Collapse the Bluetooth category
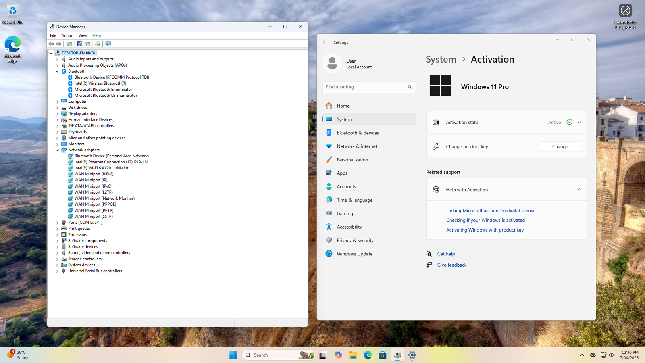The image size is (645, 363). (x=57, y=71)
